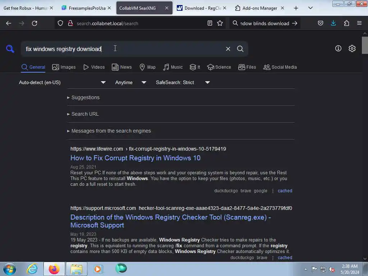This screenshot has height=276, width=368.
Task: Click the browser Back arrow
Action: pyautogui.click(x=9, y=23)
